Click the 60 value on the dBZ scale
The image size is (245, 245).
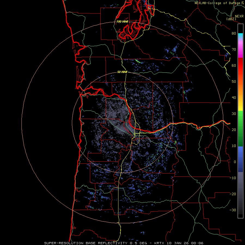click(234, 65)
